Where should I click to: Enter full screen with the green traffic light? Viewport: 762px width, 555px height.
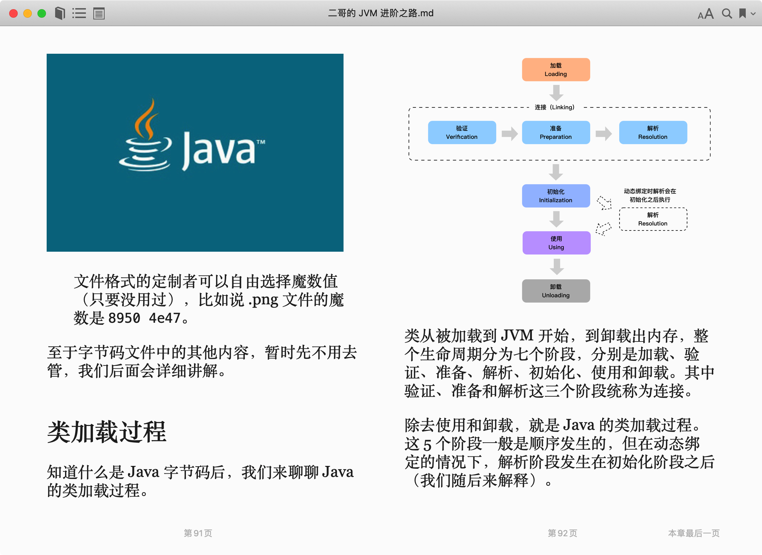(x=42, y=13)
